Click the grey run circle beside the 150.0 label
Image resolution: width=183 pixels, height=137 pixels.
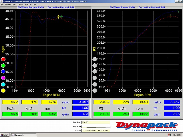pyautogui.click(x=95, y=59)
